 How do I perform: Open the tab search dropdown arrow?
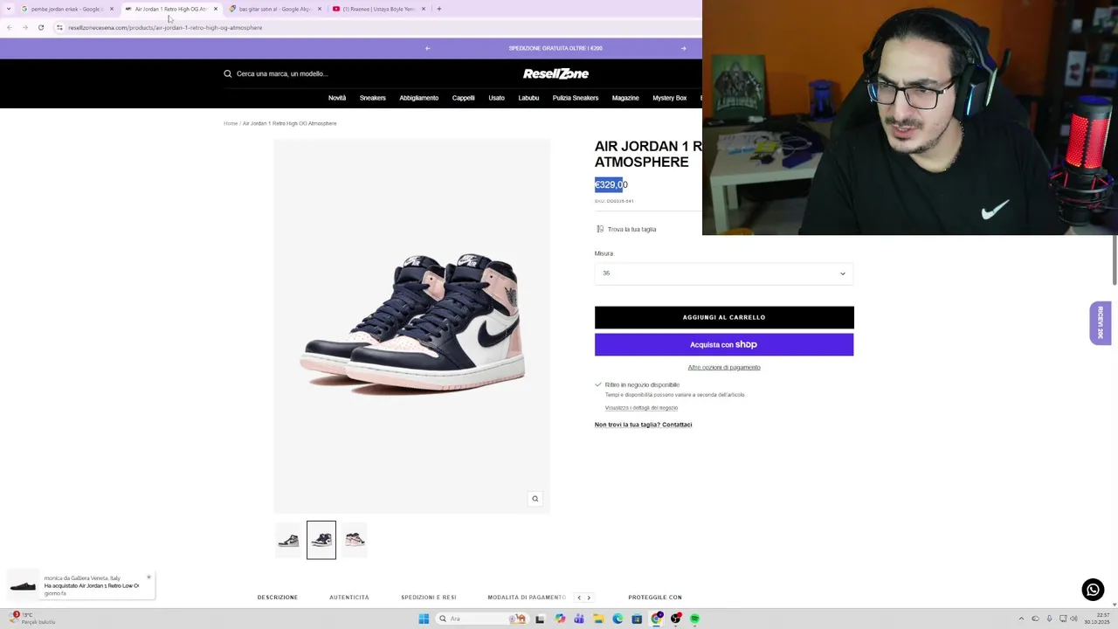[x=9, y=9]
